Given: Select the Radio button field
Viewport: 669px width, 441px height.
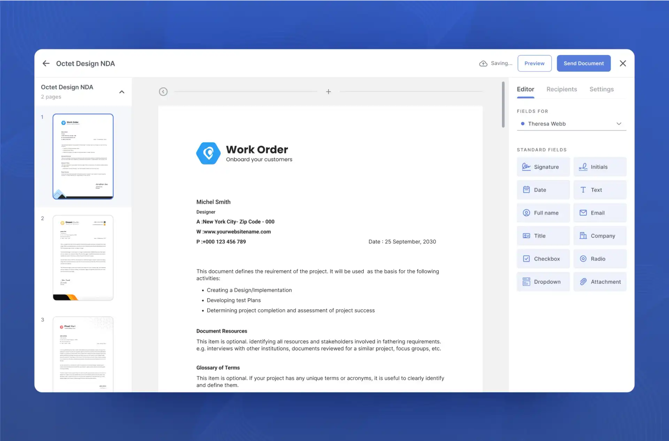Looking at the screenshot, I should click(600, 258).
